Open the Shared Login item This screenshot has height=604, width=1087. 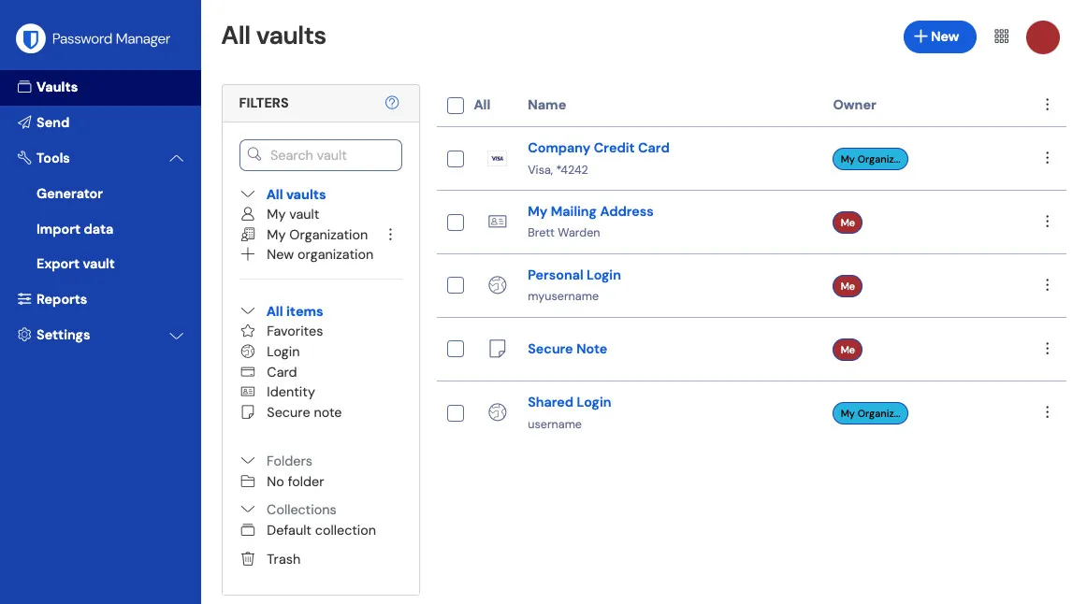tap(569, 401)
